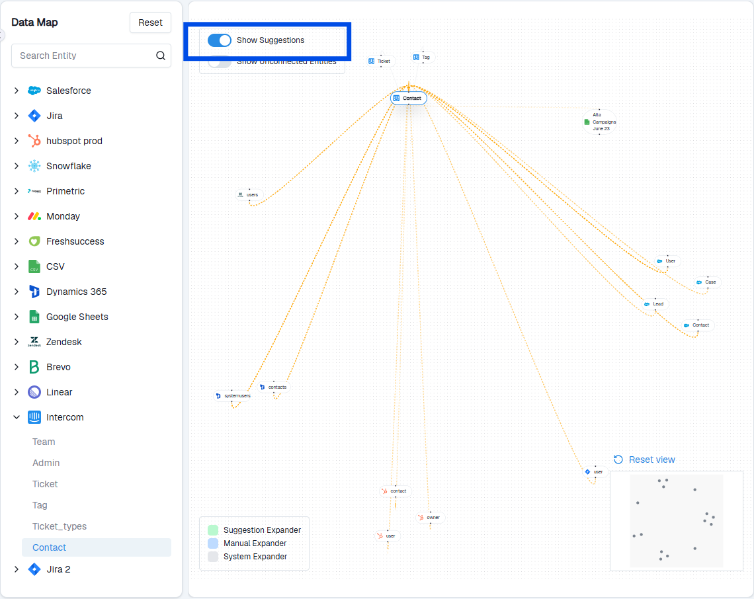Viewport: 754px width, 599px height.
Task: Select the Intercom Tag node on the map
Action: (x=422, y=58)
